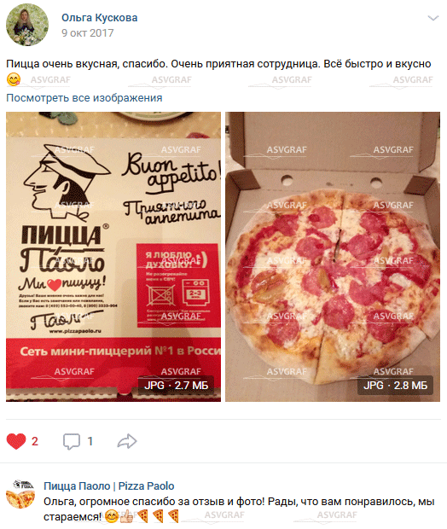Image resolution: width=447 pixels, height=529 pixels.
Task: Open the Пицца Паоло | Pizza Paolo link
Action: coord(108,485)
